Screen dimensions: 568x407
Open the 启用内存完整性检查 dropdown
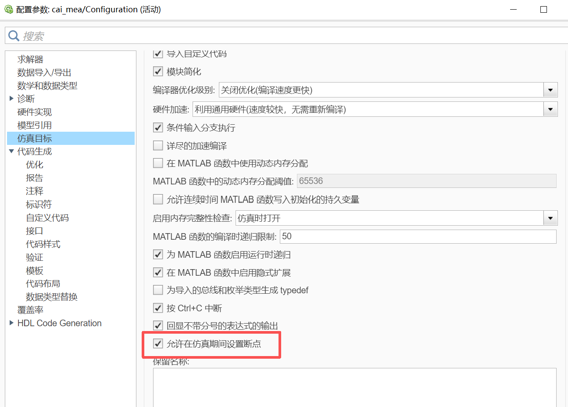click(x=550, y=218)
